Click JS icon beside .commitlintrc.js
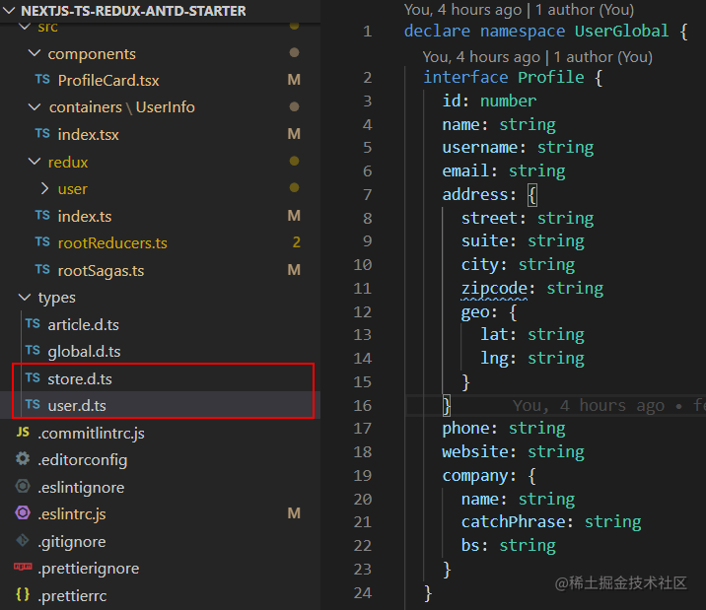706x610 pixels. (23, 433)
